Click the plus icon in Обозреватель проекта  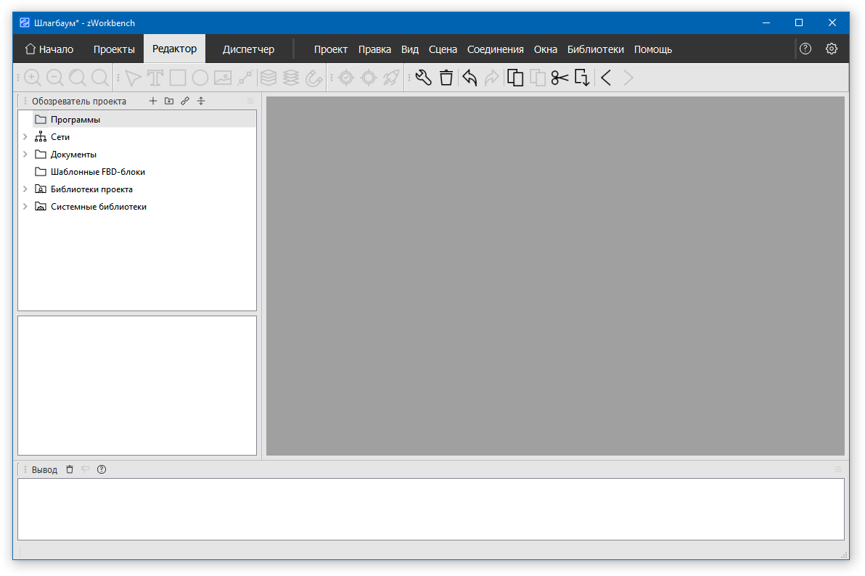click(152, 102)
